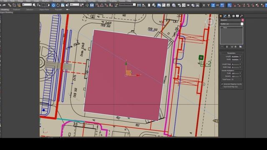Click the Width value spinner arrows

240,60
